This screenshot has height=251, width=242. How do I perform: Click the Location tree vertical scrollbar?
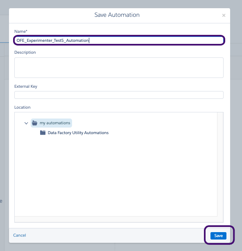pos(220,164)
